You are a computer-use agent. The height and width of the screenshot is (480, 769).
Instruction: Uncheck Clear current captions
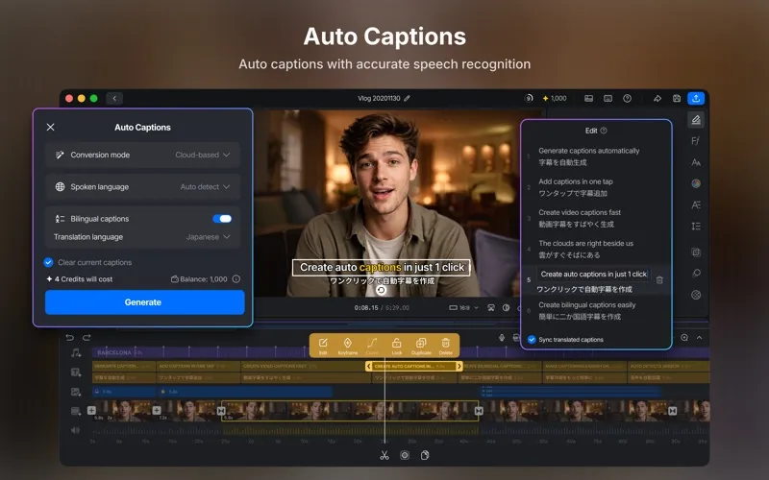[x=48, y=262]
